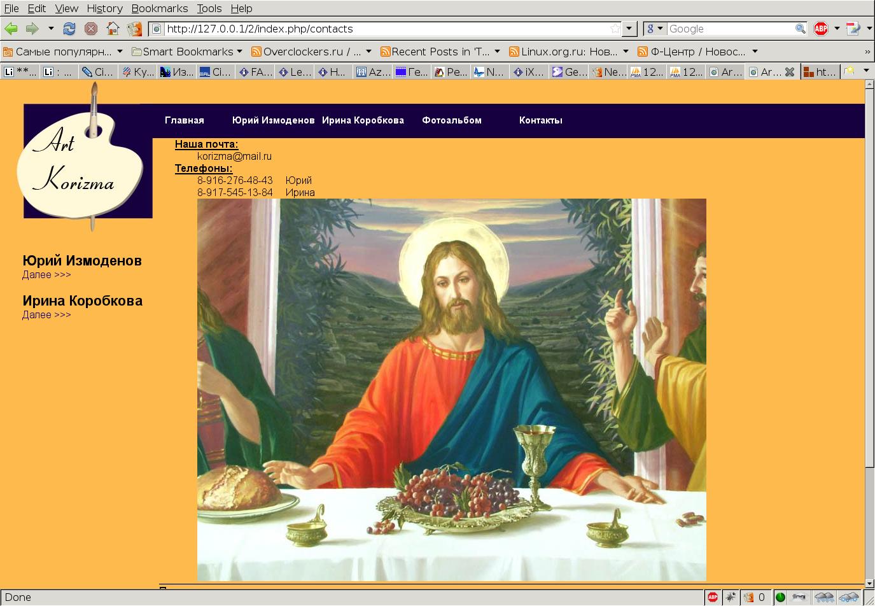Click Далее >>> under Ирина Коробкова

46,315
